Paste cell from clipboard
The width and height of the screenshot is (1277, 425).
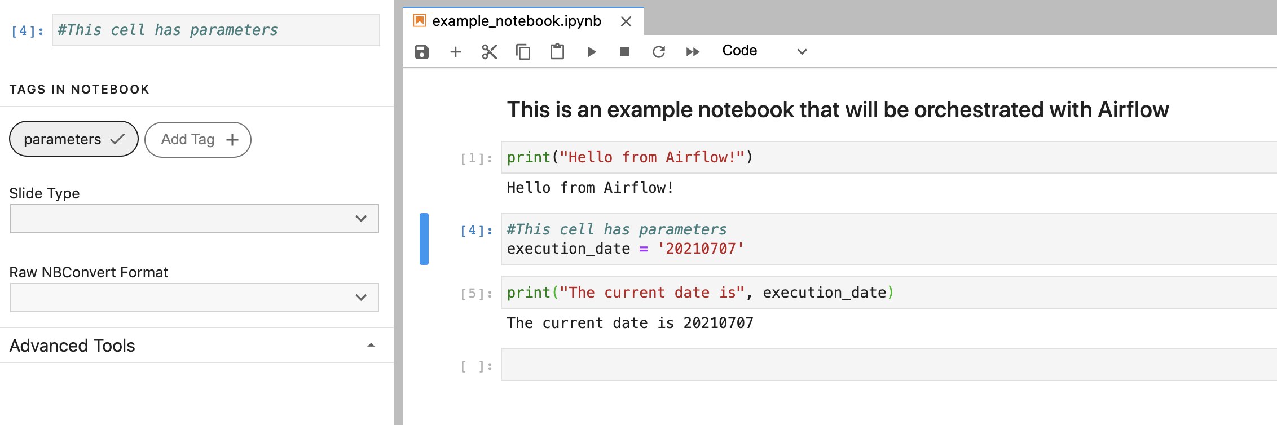pos(557,52)
